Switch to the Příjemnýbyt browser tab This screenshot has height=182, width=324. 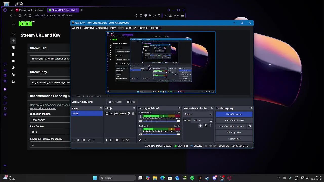pyautogui.click(x=30, y=10)
